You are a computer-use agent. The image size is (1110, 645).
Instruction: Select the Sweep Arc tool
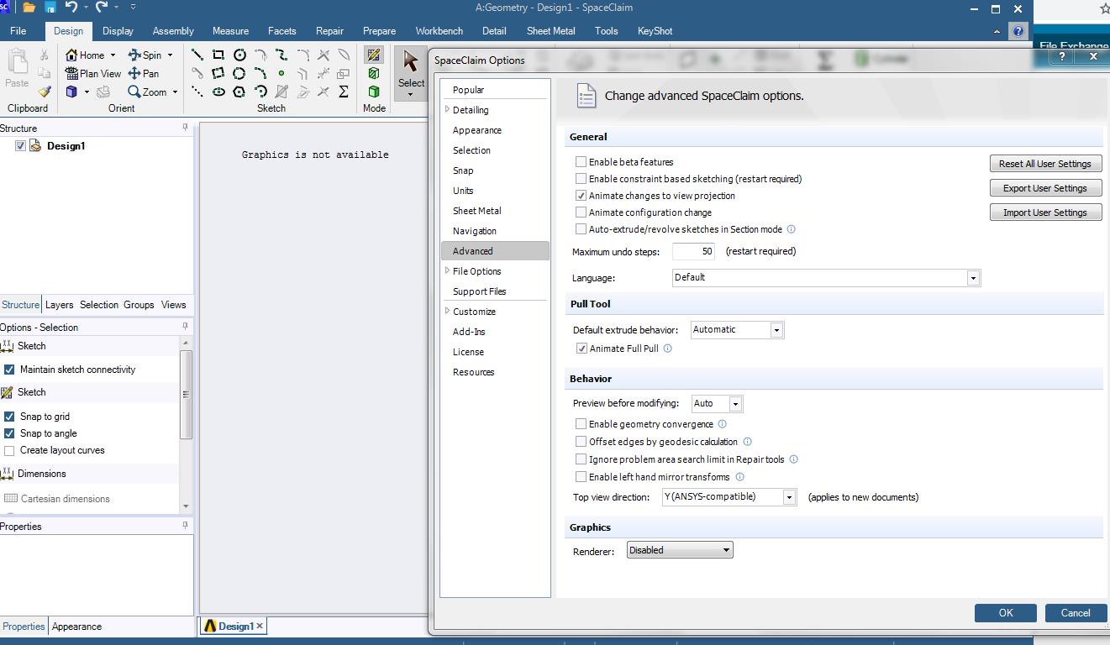point(260,92)
